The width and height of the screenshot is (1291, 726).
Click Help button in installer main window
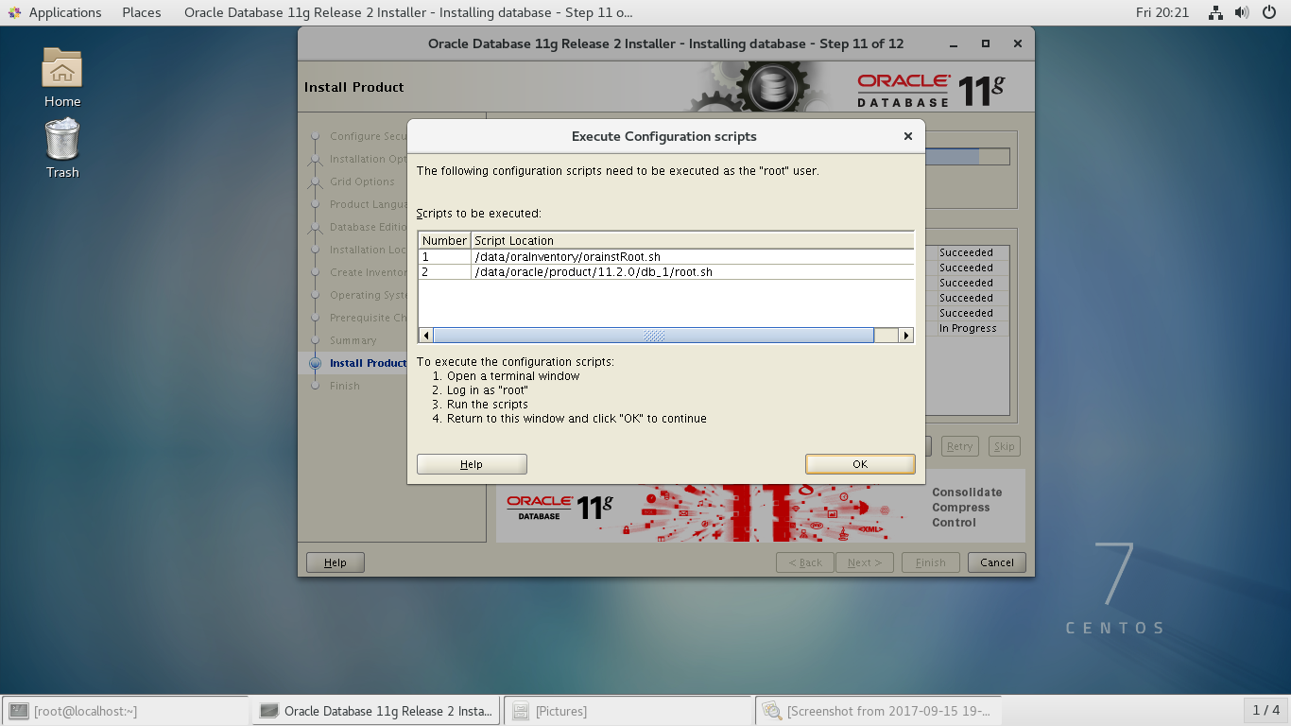click(336, 562)
